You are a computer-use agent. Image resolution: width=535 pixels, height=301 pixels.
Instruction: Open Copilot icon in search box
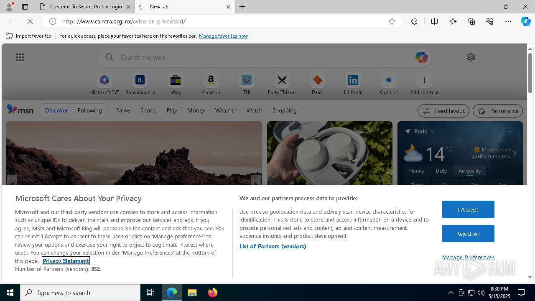[x=421, y=57]
